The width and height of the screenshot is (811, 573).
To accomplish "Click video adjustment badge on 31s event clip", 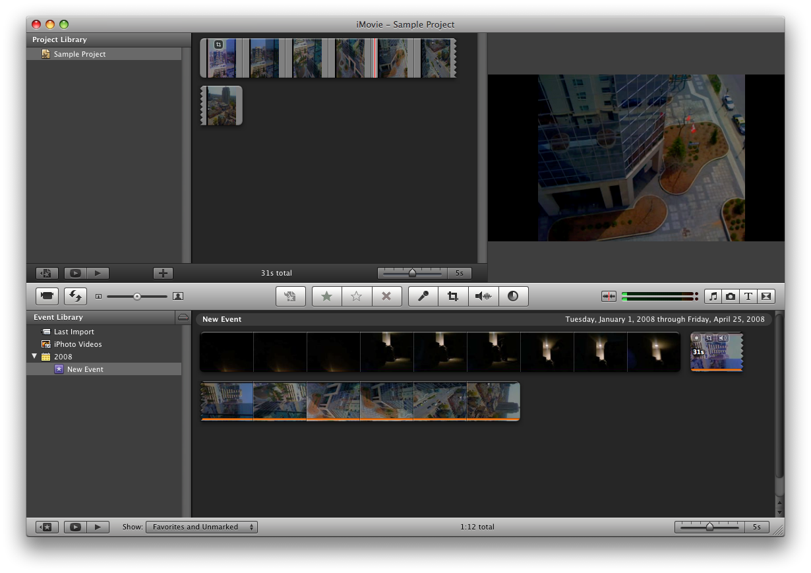I will click(696, 338).
